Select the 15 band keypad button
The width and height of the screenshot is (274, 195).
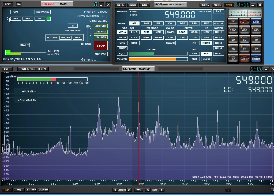[x=233, y=58]
